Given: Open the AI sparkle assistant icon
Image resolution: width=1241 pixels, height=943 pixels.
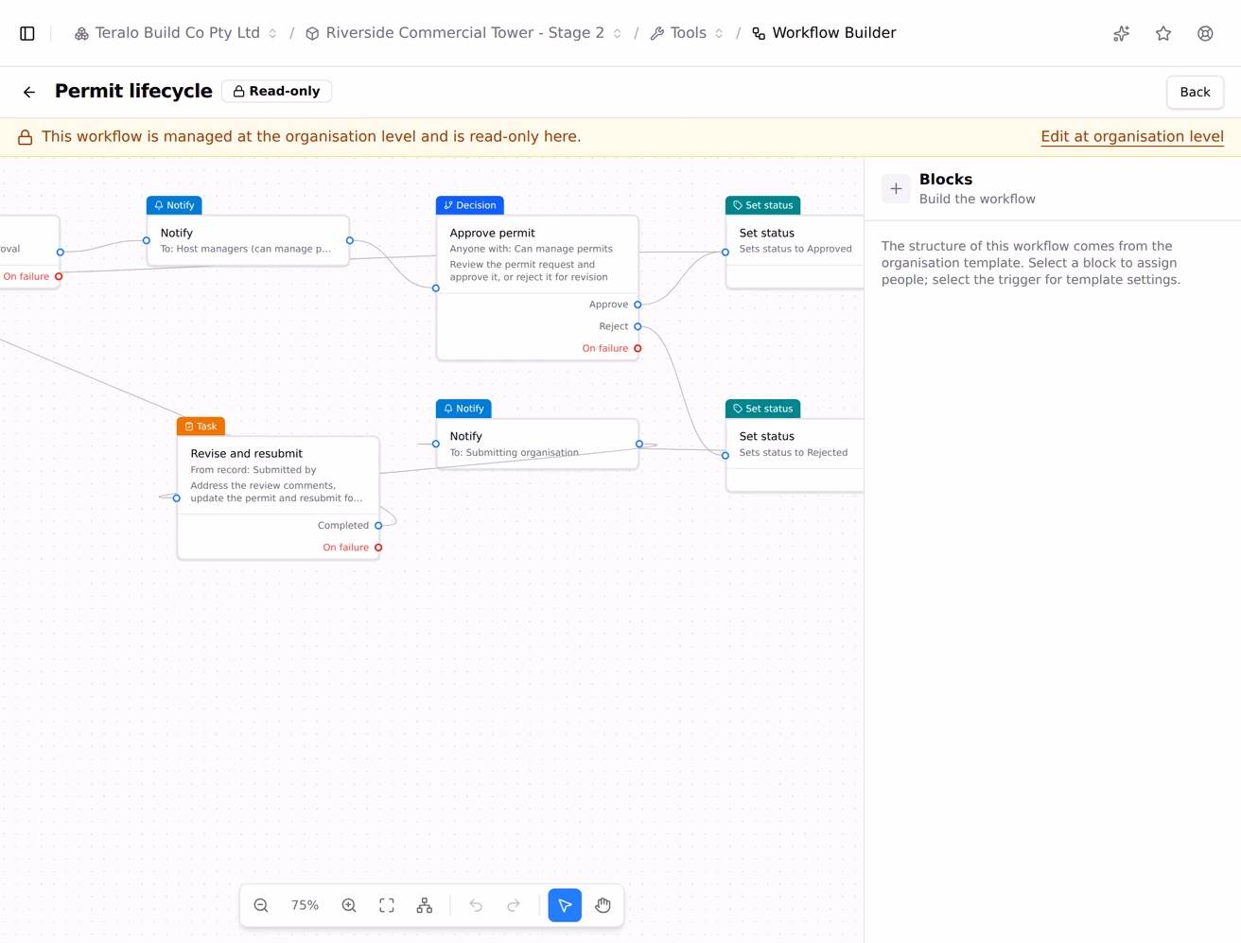Looking at the screenshot, I should tap(1122, 33).
